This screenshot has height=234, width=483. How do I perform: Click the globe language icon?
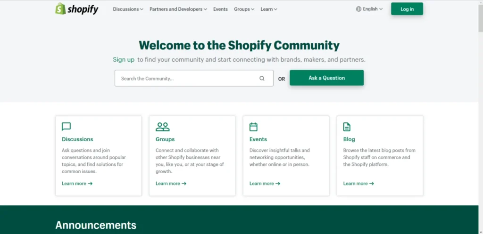click(x=358, y=9)
